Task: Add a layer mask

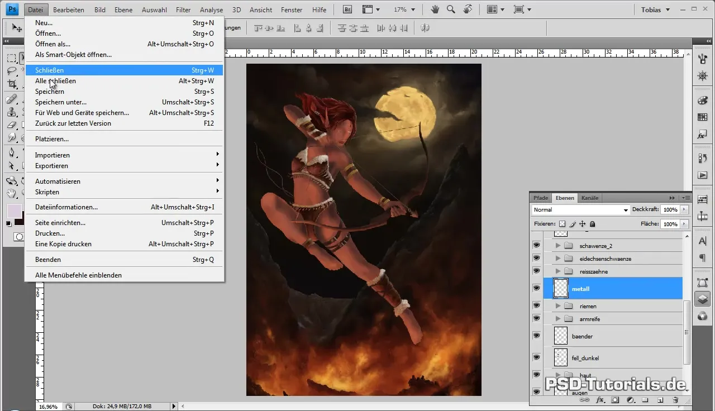Action: tap(615, 400)
